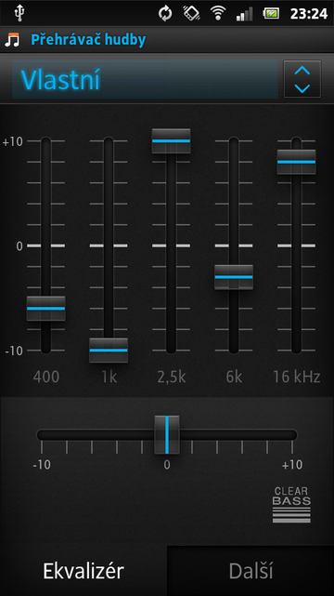Click the -10 label on the equalizer scale
This screenshot has width=334, height=596.
tap(14, 351)
